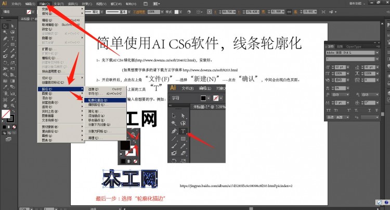Open the Bridge button in menu bar
Screen dimensions: 390x210
click(x=146, y=4)
